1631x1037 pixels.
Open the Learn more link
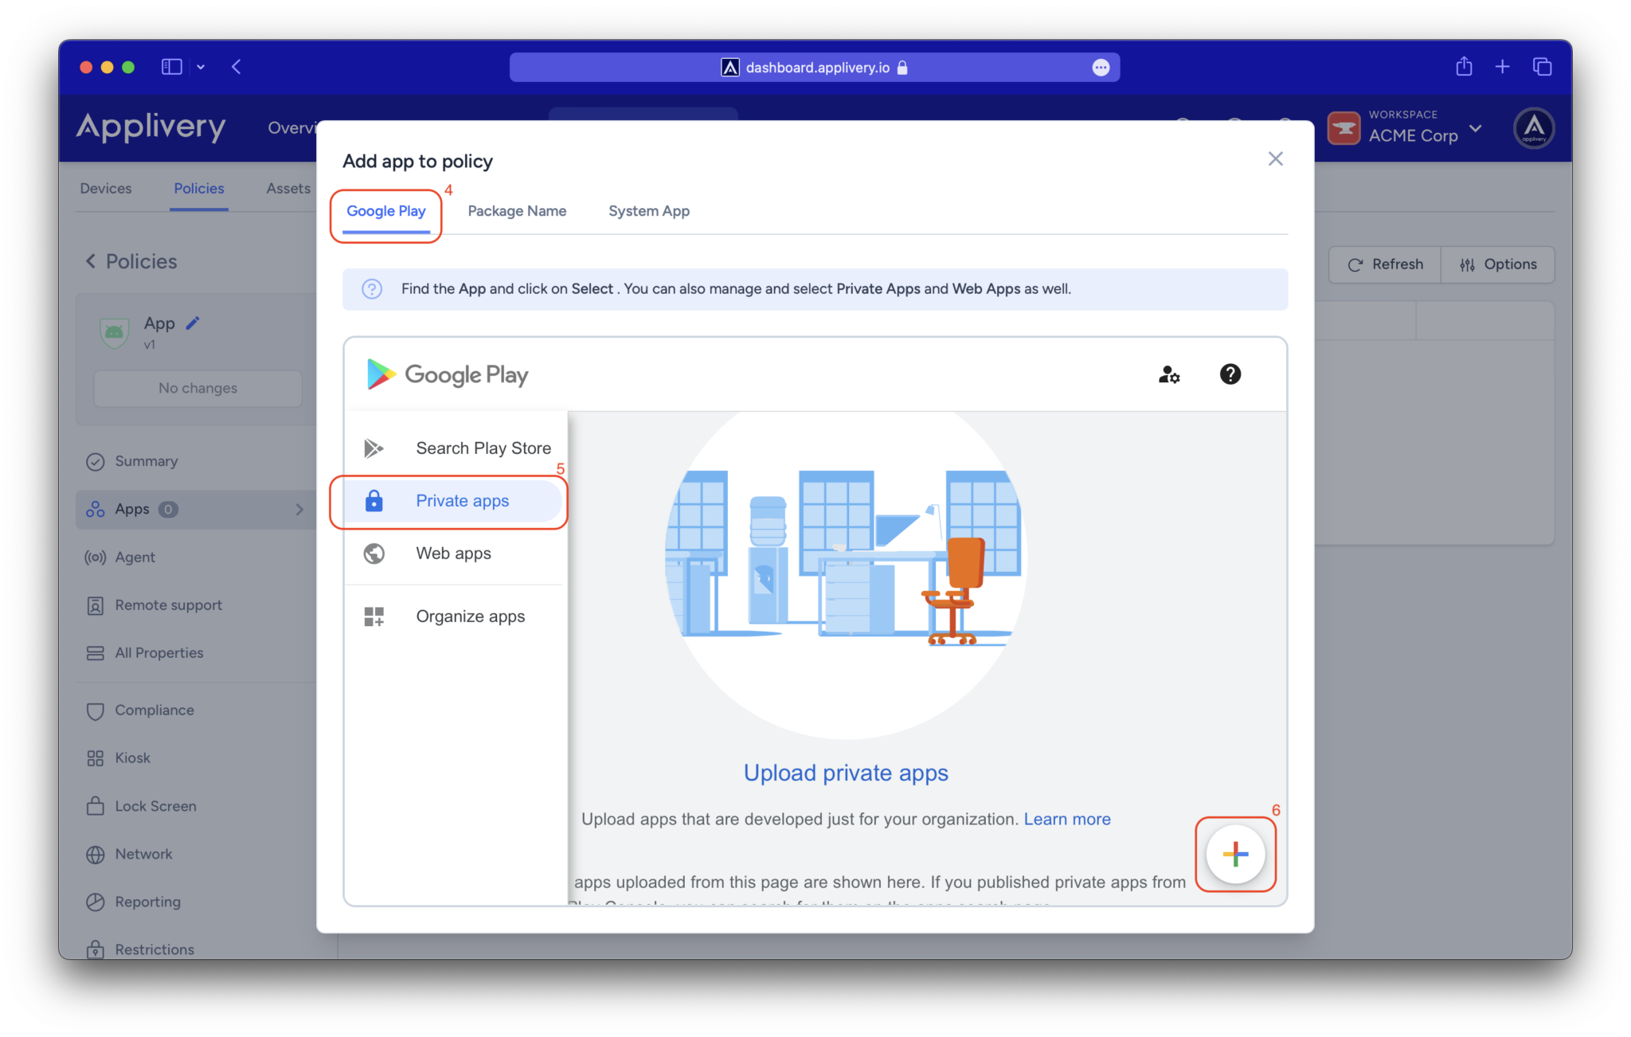click(1066, 819)
